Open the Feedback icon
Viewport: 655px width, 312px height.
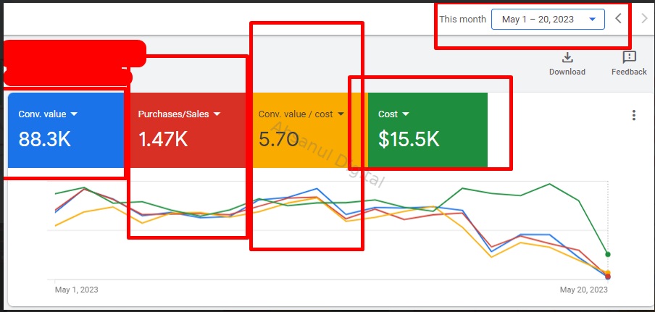point(629,58)
